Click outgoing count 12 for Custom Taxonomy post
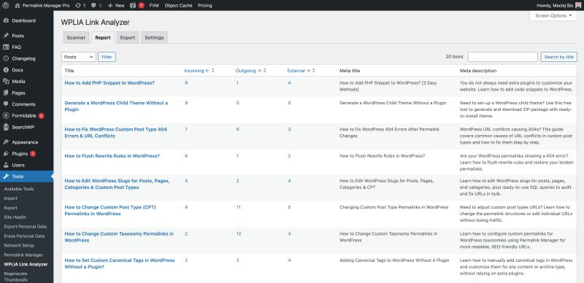The height and width of the screenshot is (283, 584). pyautogui.click(x=239, y=234)
